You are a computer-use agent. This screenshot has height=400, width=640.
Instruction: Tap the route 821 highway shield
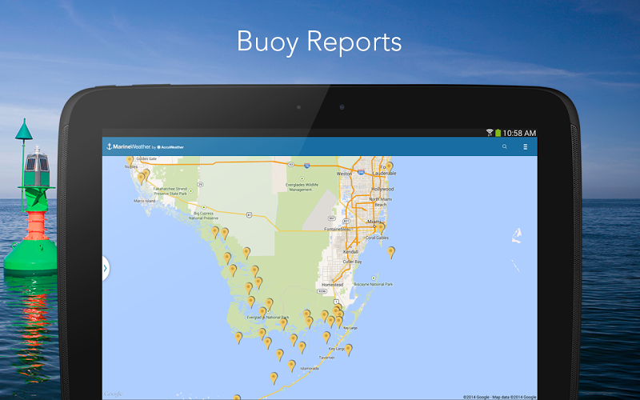(x=347, y=221)
